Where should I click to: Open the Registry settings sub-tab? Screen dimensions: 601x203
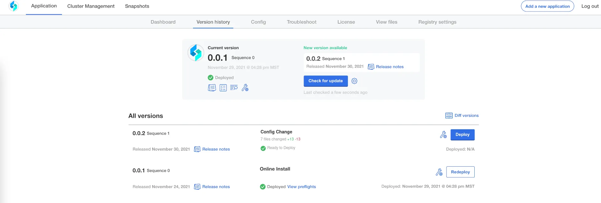(437, 22)
